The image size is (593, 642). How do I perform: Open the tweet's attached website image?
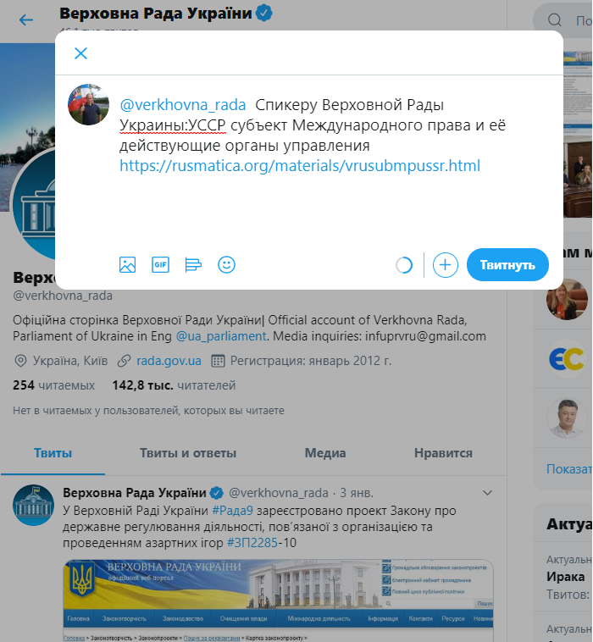click(278, 600)
